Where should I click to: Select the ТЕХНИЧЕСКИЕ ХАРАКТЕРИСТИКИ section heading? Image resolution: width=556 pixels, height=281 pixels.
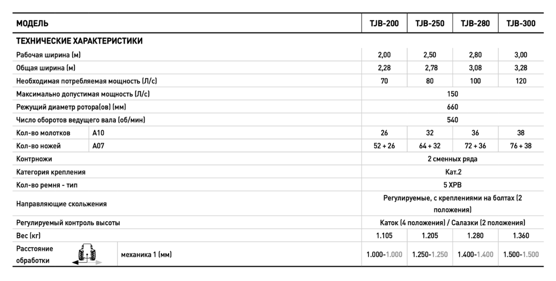point(79,41)
